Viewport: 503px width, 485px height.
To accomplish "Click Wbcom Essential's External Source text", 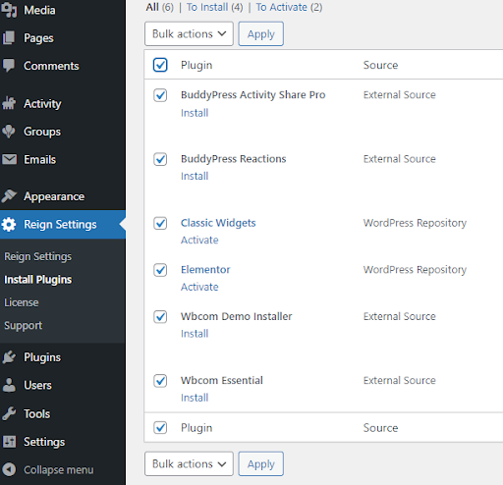I will 400,380.
